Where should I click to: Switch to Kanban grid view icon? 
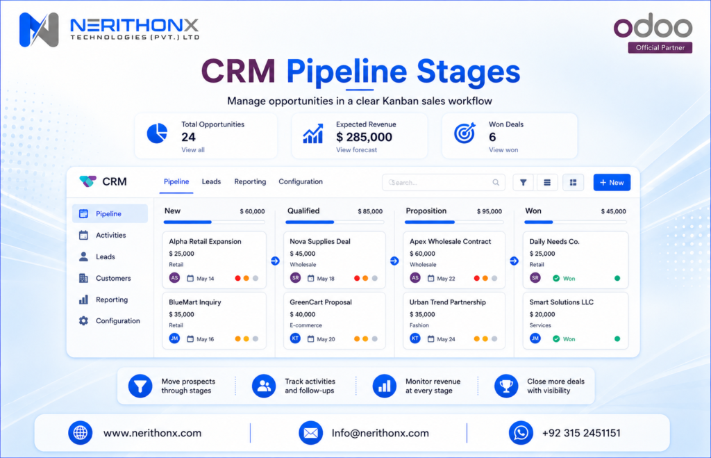click(573, 183)
